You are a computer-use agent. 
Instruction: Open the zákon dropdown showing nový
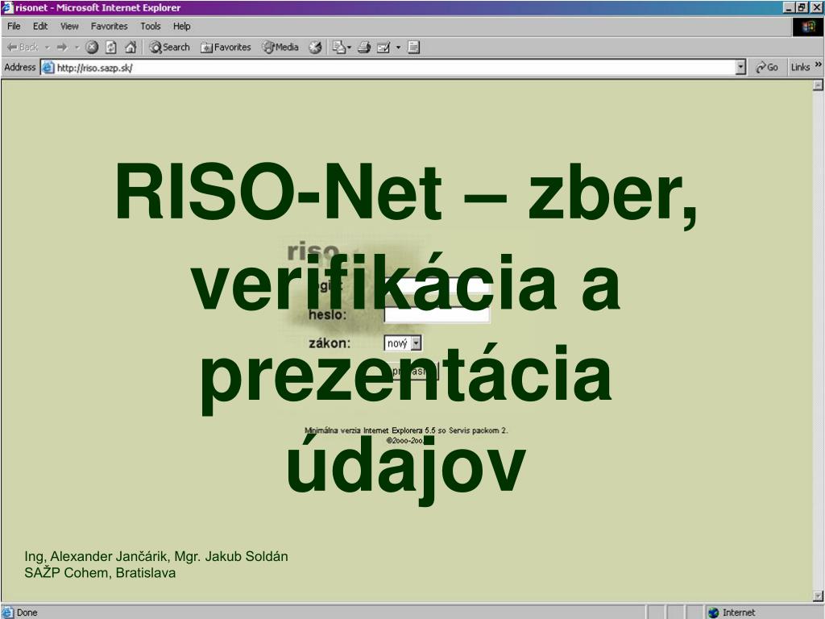click(403, 343)
